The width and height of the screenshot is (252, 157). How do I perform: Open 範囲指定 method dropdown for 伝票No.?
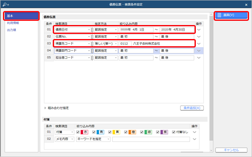point(106,36)
